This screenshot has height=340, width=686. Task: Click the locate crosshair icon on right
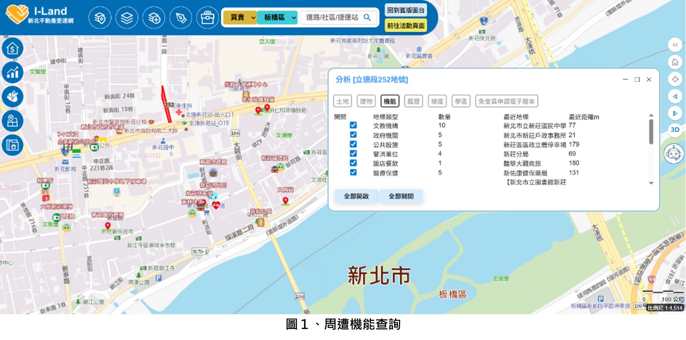(675, 79)
